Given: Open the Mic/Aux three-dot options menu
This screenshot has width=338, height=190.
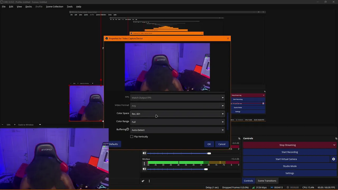Looking at the screenshot, I should 144,164.
